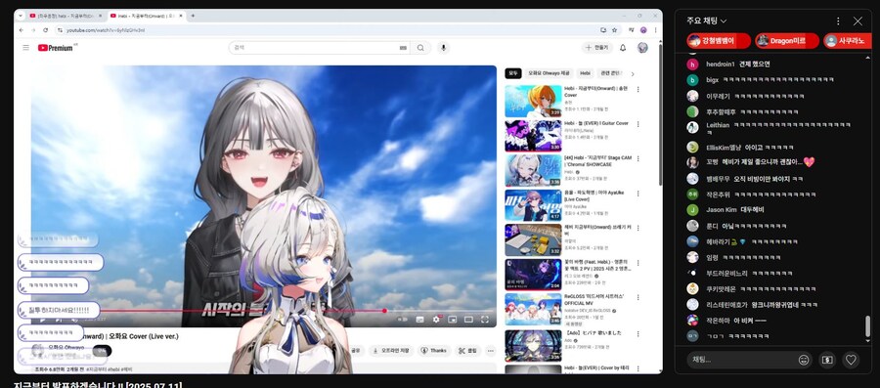Click the 꽃이 바행 (Feat. Hebi.) video thumbnail

click(x=533, y=275)
